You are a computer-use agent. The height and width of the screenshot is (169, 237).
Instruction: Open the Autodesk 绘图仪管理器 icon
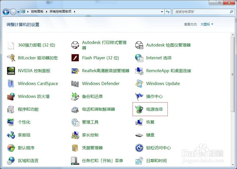[139, 45]
